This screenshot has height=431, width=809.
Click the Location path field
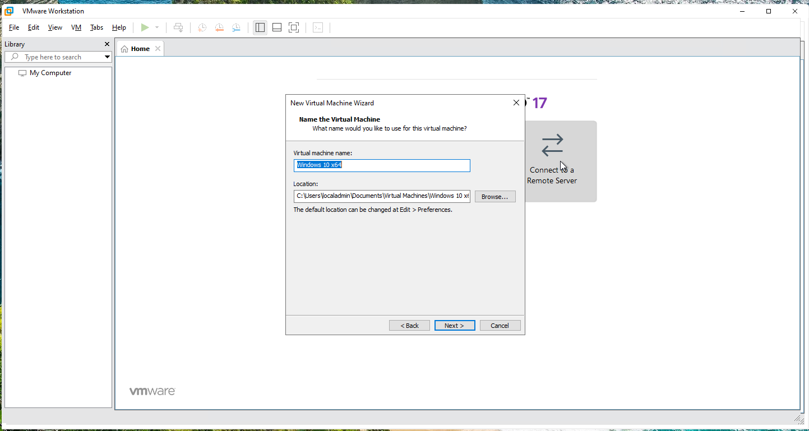(x=382, y=196)
